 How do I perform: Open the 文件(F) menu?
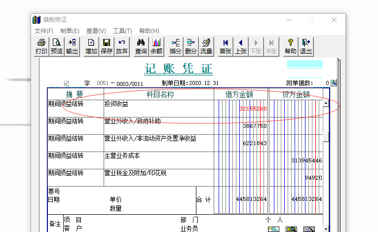[x=43, y=31]
